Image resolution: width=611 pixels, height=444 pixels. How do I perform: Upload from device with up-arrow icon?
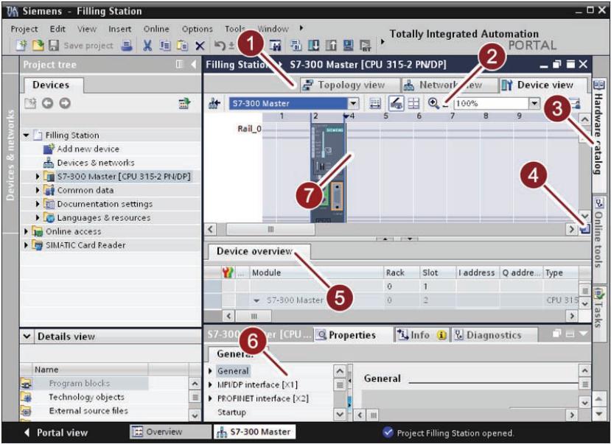tap(331, 46)
